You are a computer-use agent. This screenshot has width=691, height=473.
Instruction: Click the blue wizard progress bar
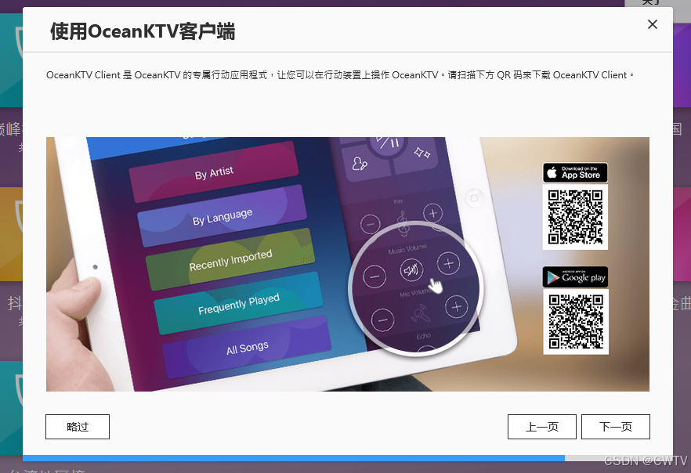tap(294, 458)
